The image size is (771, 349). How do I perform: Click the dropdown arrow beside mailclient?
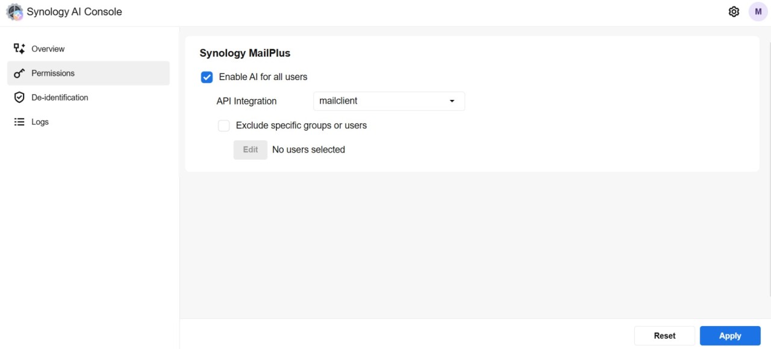tap(452, 101)
